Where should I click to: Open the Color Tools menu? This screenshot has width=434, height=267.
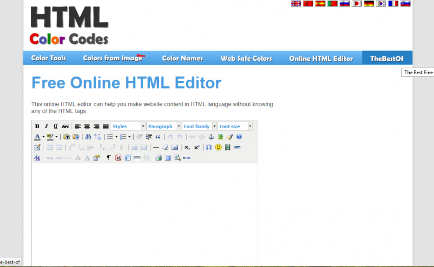[49, 58]
